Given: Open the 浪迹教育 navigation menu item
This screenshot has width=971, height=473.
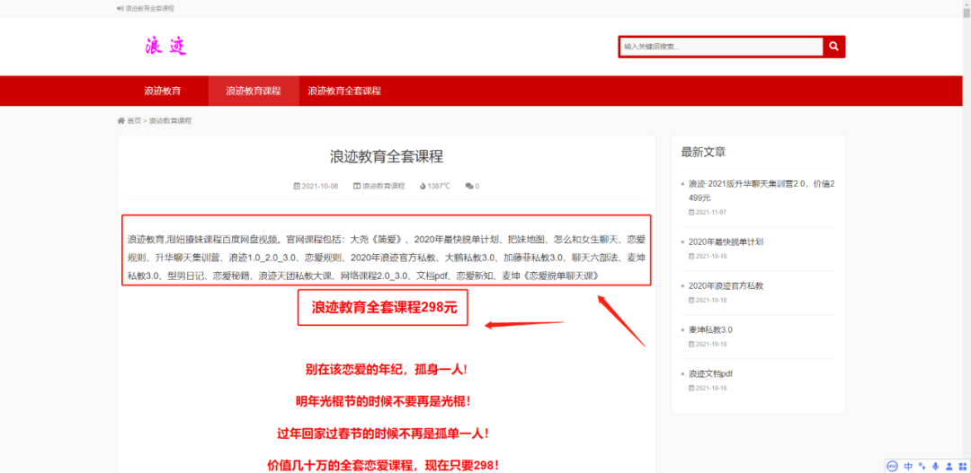Looking at the screenshot, I should pyautogui.click(x=163, y=91).
